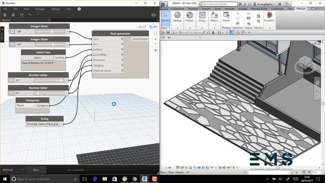This screenshot has height=183, width=325.
Task: Click Select button in Select Face node
Action: 38,57
